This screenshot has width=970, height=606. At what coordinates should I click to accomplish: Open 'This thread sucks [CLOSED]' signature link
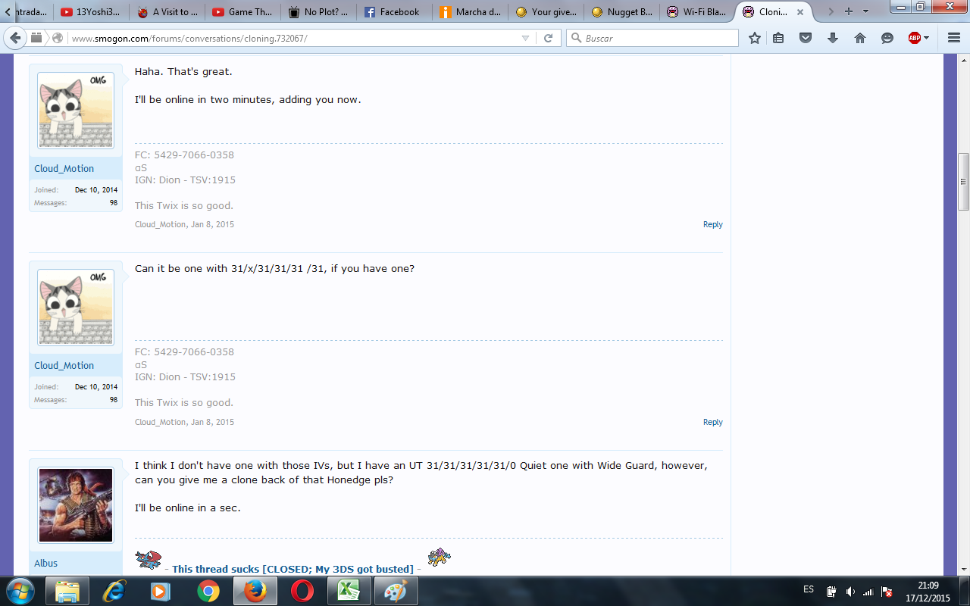(293, 570)
